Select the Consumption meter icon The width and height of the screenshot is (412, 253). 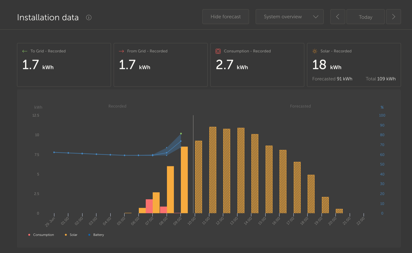218,51
